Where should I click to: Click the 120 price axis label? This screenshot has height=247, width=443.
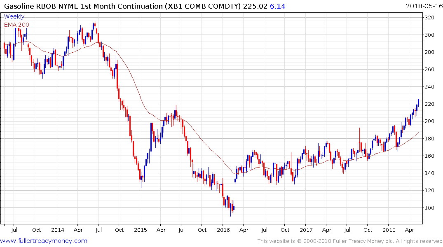pyautogui.click(x=429, y=190)
